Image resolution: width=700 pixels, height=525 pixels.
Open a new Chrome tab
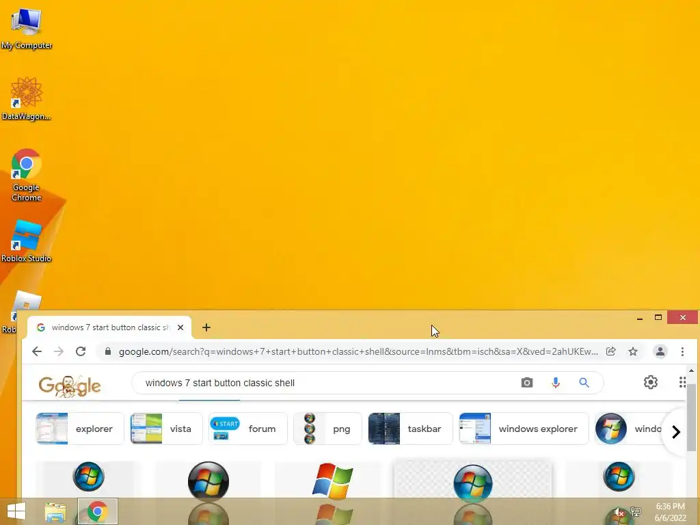(206, 327)
